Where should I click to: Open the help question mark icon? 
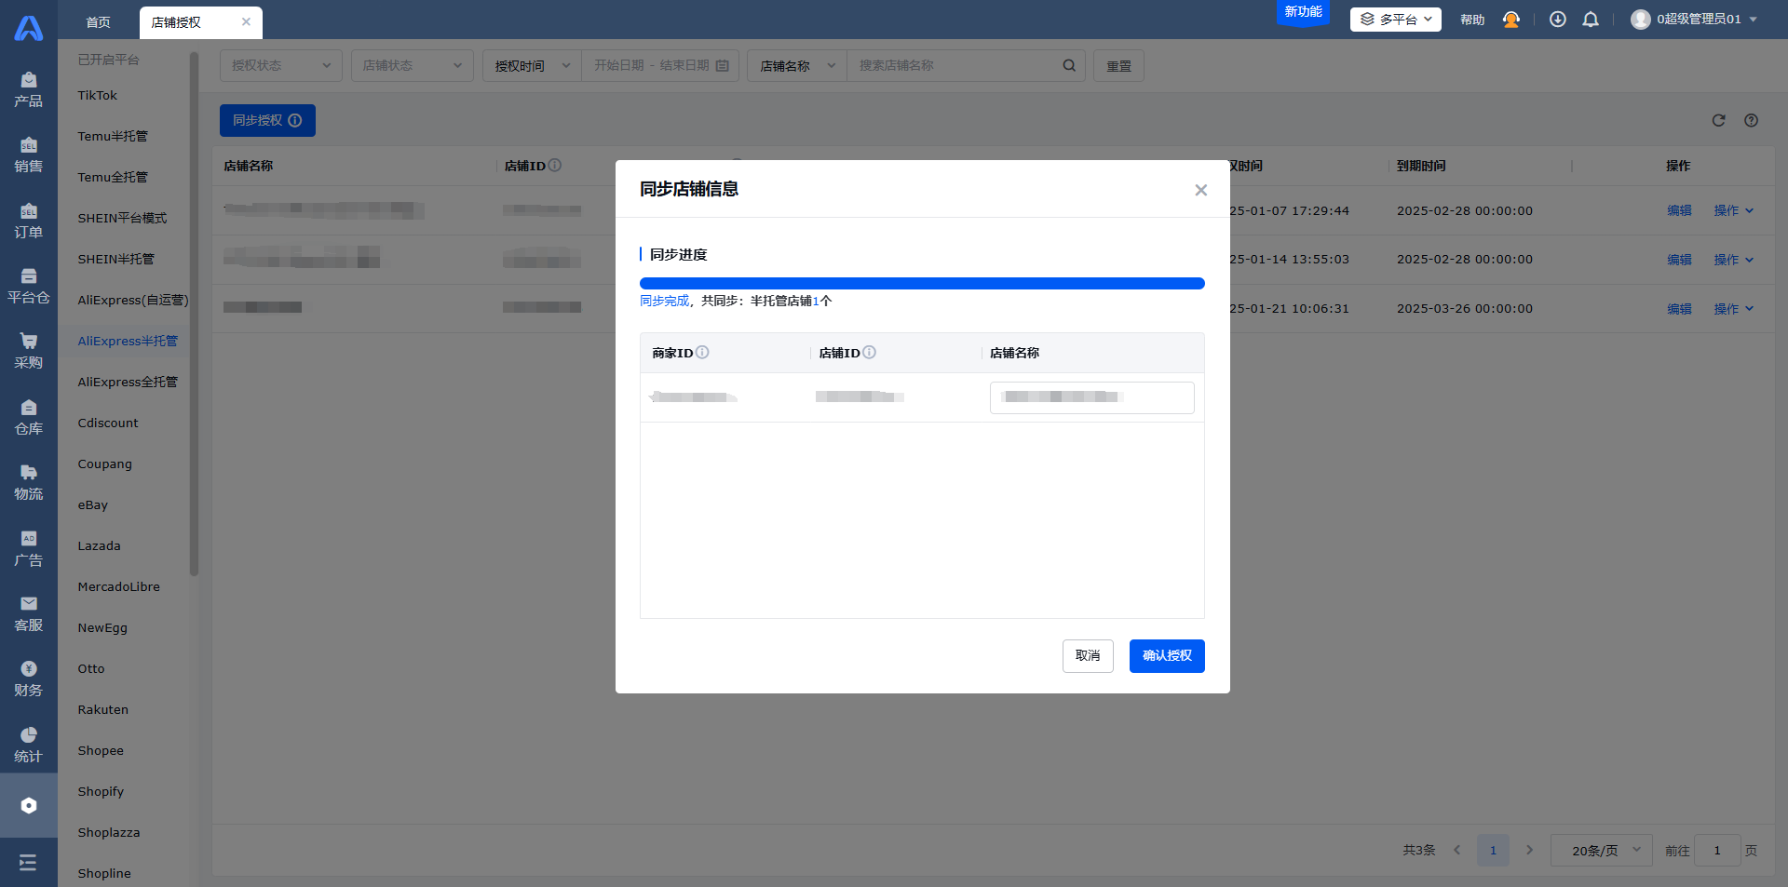tap(1751, 120)
